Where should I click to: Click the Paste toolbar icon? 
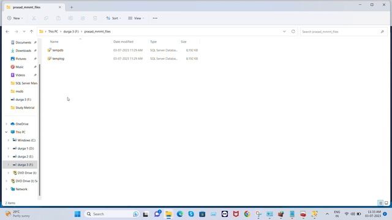point(58,18)
